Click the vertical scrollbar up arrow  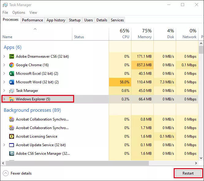(201, 43)
